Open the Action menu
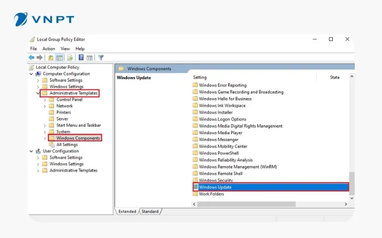The height and width of the screenshot is (238, 382). pyautogui.click(x=49, y=49)
